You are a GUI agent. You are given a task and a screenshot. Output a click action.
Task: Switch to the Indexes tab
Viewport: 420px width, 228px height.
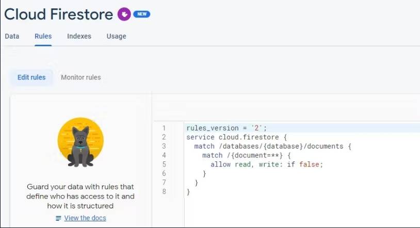79,36
